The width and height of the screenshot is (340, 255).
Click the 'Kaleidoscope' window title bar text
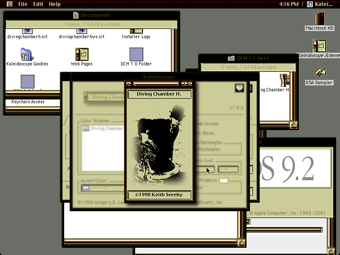159,77
